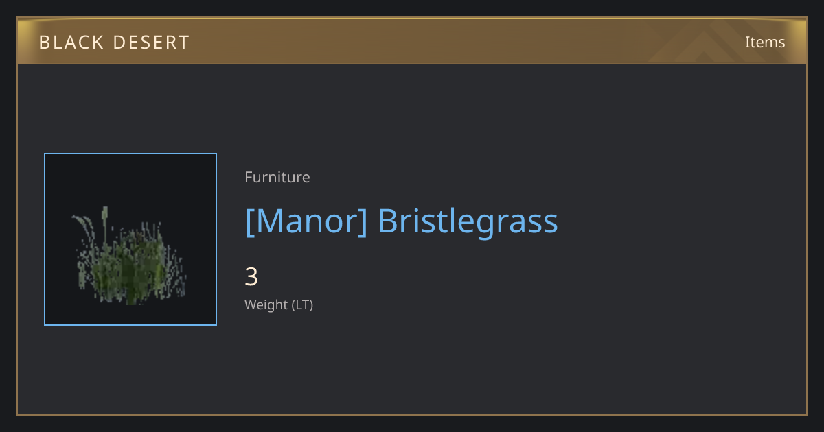Click the green grass clump in the thumbnail
Screen dimensions: 824x432
[130, 266]
